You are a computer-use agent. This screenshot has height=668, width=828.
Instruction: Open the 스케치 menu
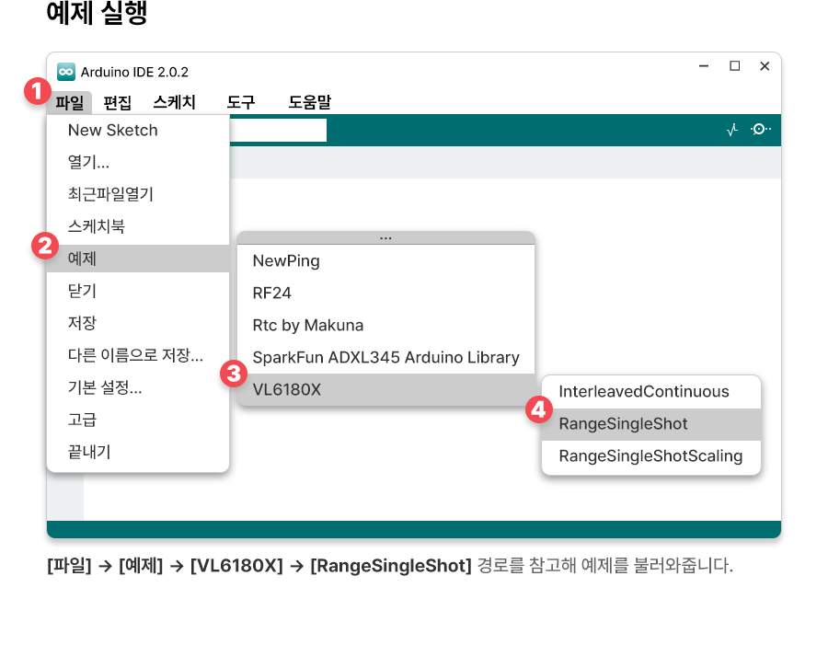pyautogui.click(x=174, y=102)
